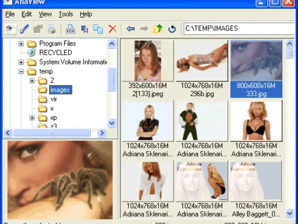Click the Print toolbar icon

pos(51,29)
